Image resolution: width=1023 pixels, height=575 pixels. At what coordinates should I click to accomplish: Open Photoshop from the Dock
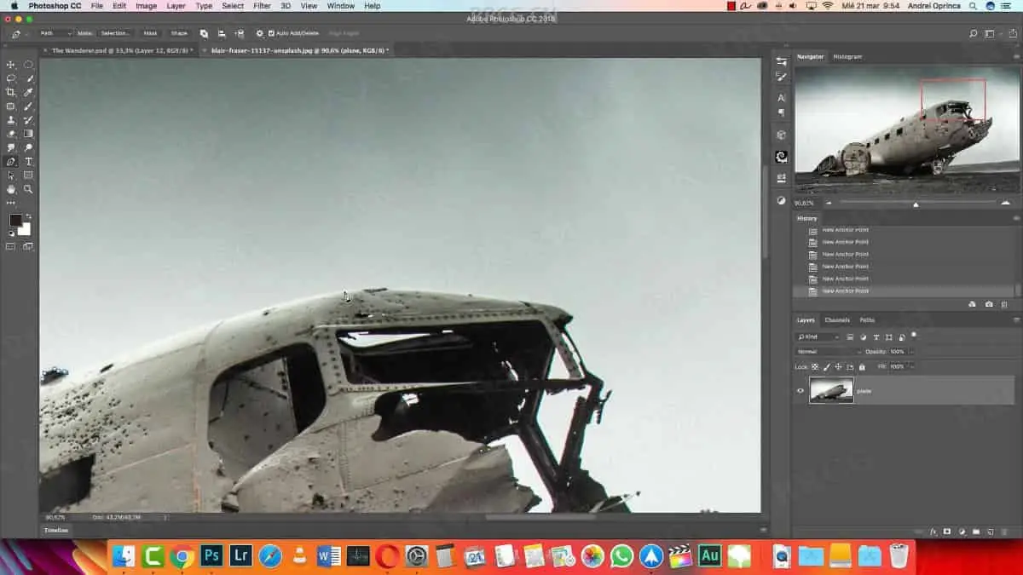click(x=211, y=556)
